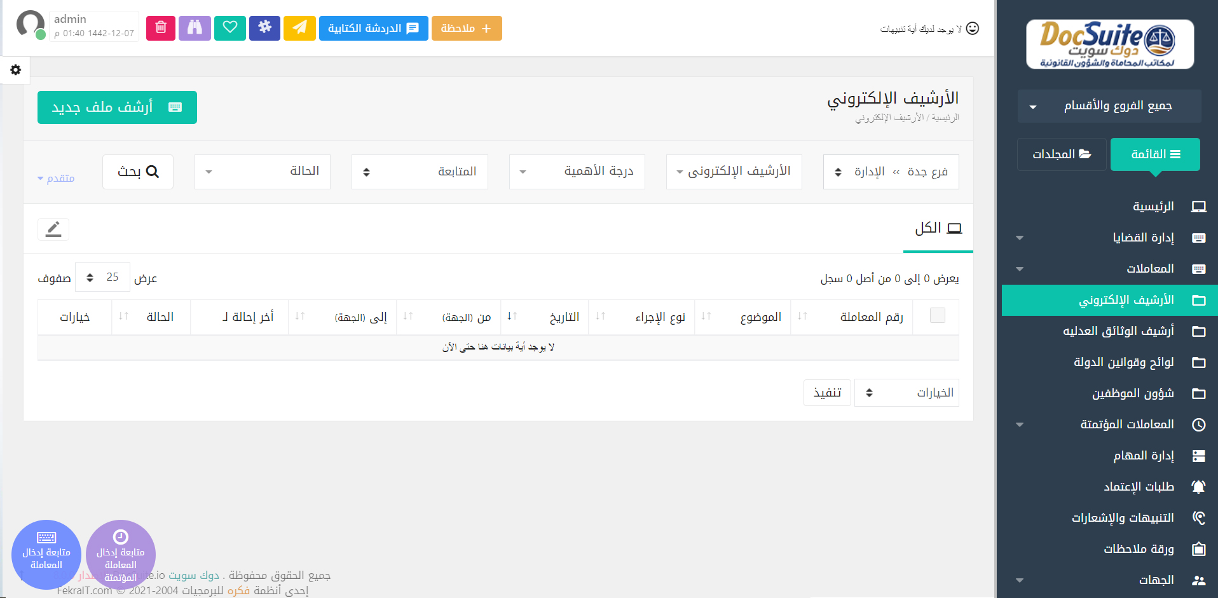Click the purple binoculars icon button
This screenshot has width=1218, height=598.
195,28
